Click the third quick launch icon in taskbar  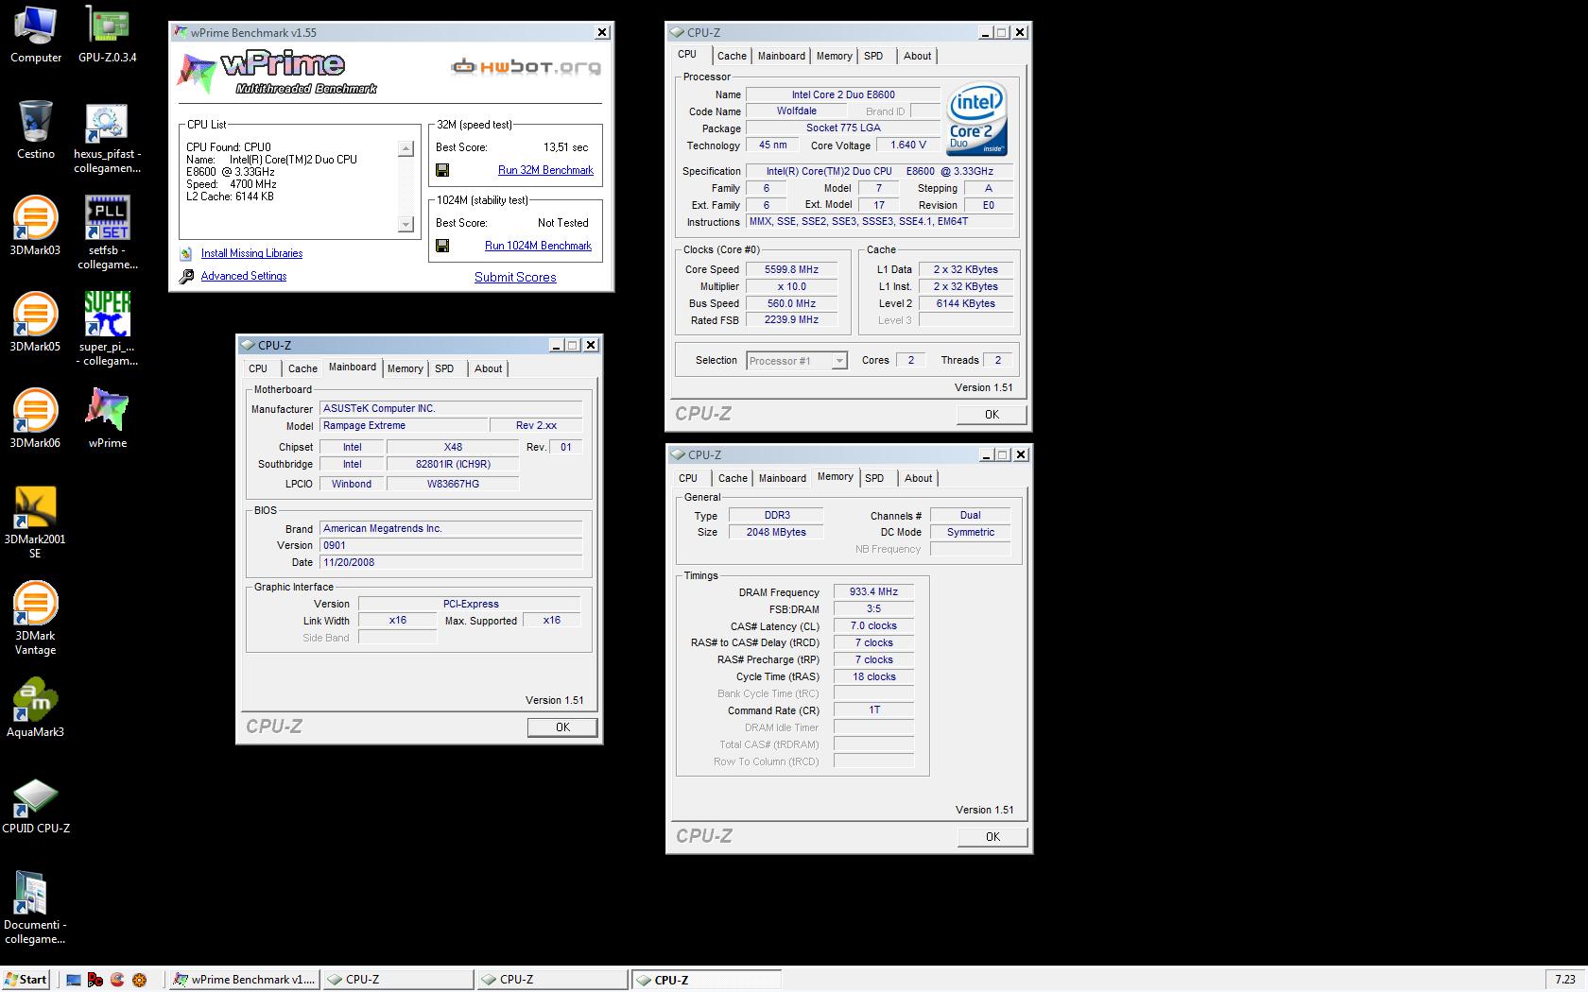click(x=117, y=980)
